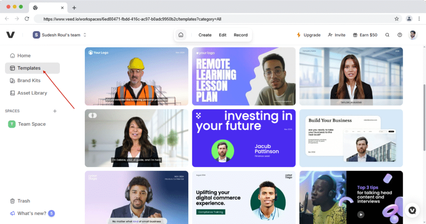
Task: Click the play icon on Top 3 tips template
Action: coord(361,214)
